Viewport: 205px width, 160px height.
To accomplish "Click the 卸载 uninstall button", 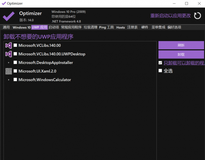I will pyautogui.click(x=181, y=55).
